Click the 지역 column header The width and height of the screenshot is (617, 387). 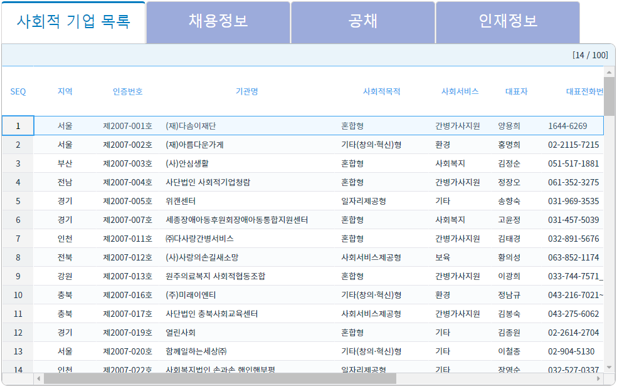coord(65,91)
